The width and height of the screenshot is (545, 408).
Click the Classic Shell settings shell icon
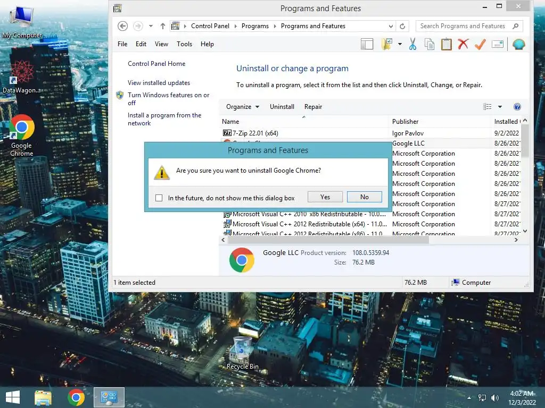[518, 44]
